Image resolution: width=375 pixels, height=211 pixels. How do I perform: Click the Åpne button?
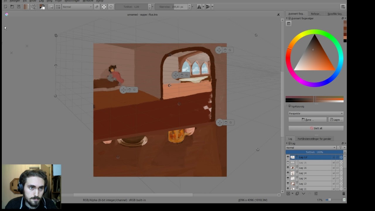pos(307,120)
